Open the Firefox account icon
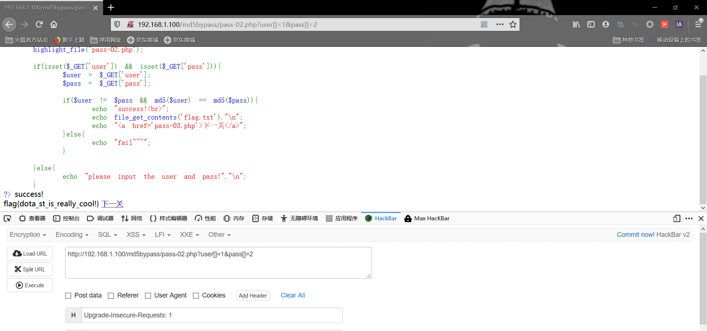Screen dimensions: 707x331 pos(606,24)
